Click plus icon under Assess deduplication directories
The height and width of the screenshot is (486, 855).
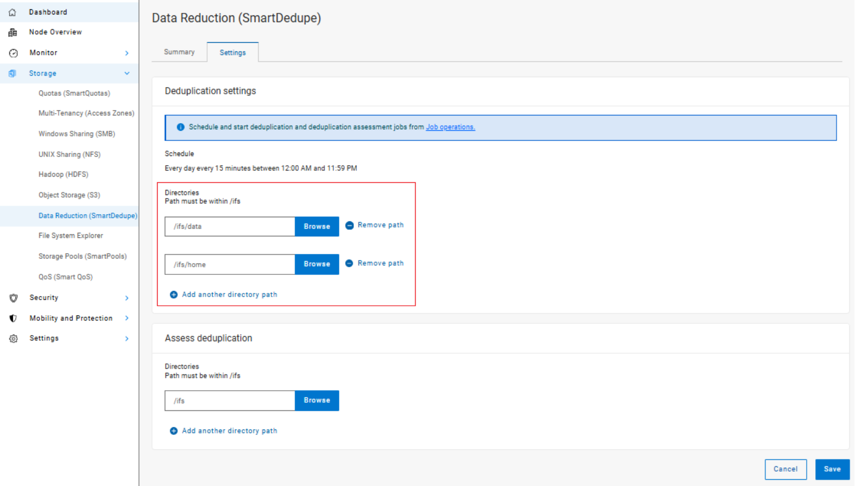click(x=174, y=431)
